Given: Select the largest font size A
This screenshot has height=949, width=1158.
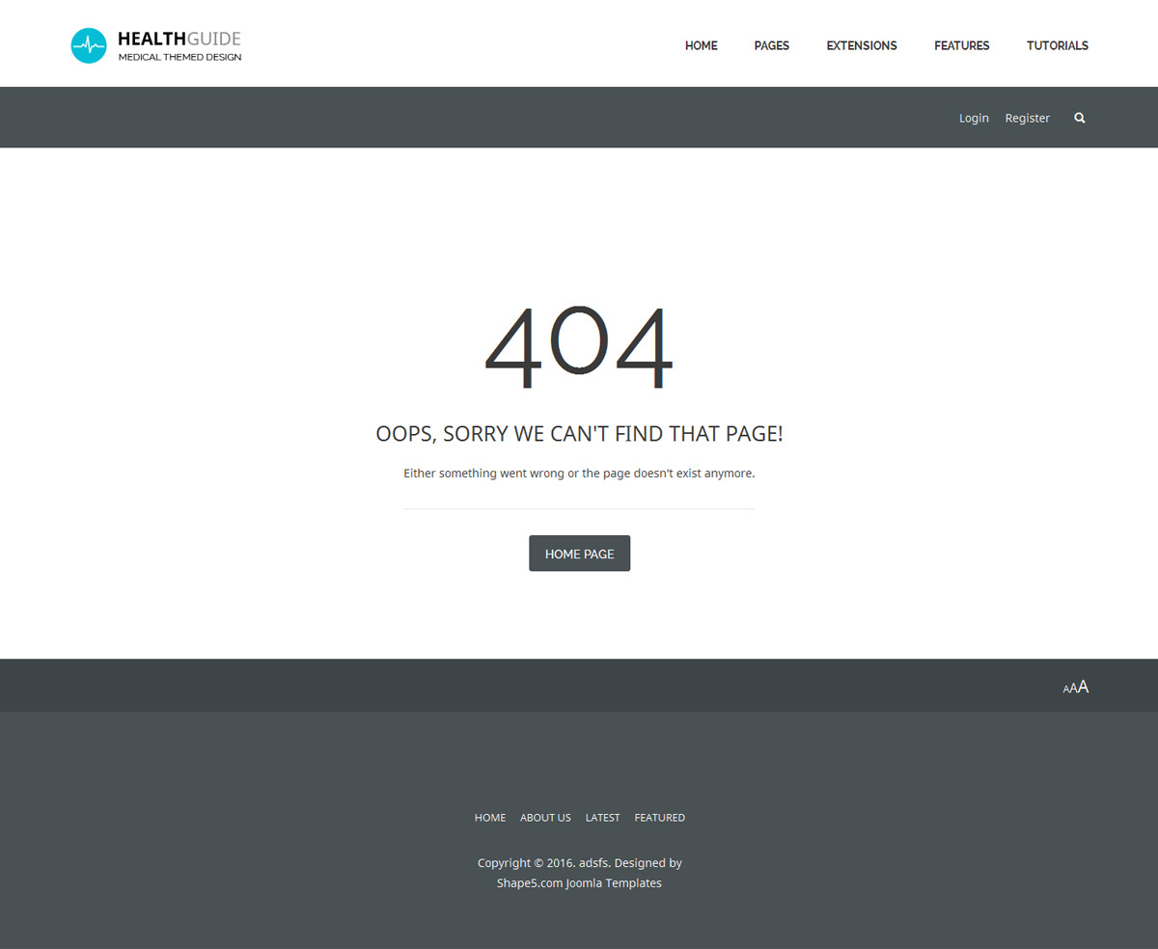Looking at the screenshot, I should 1084,687.
